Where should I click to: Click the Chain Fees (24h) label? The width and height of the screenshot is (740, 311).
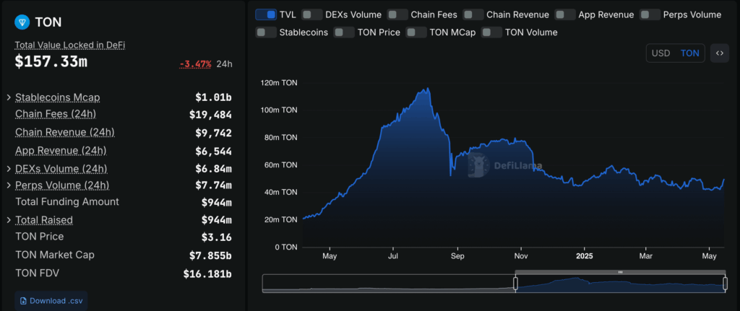pos(56,114)
